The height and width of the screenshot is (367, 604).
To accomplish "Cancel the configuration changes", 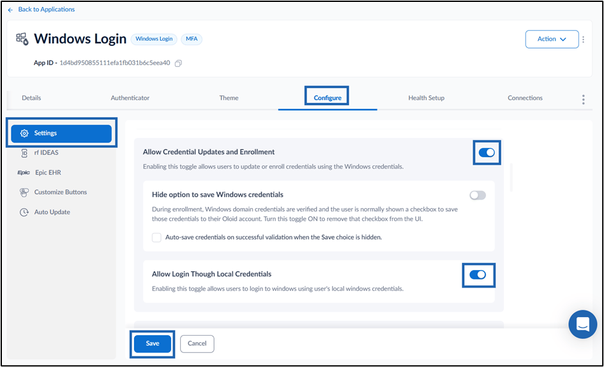I will coord(197,343).
